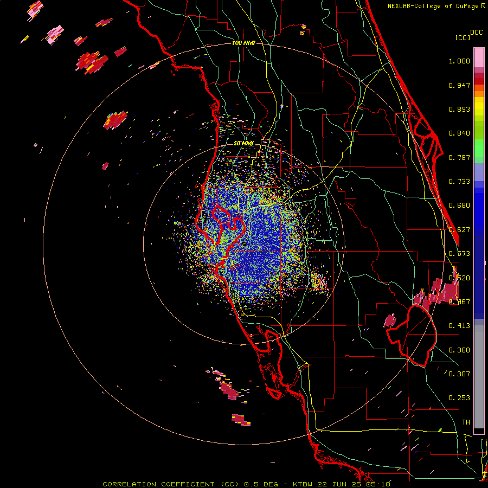Click the [CC] legend unit label
Screen dimensions: 488x488
point(463,37)
